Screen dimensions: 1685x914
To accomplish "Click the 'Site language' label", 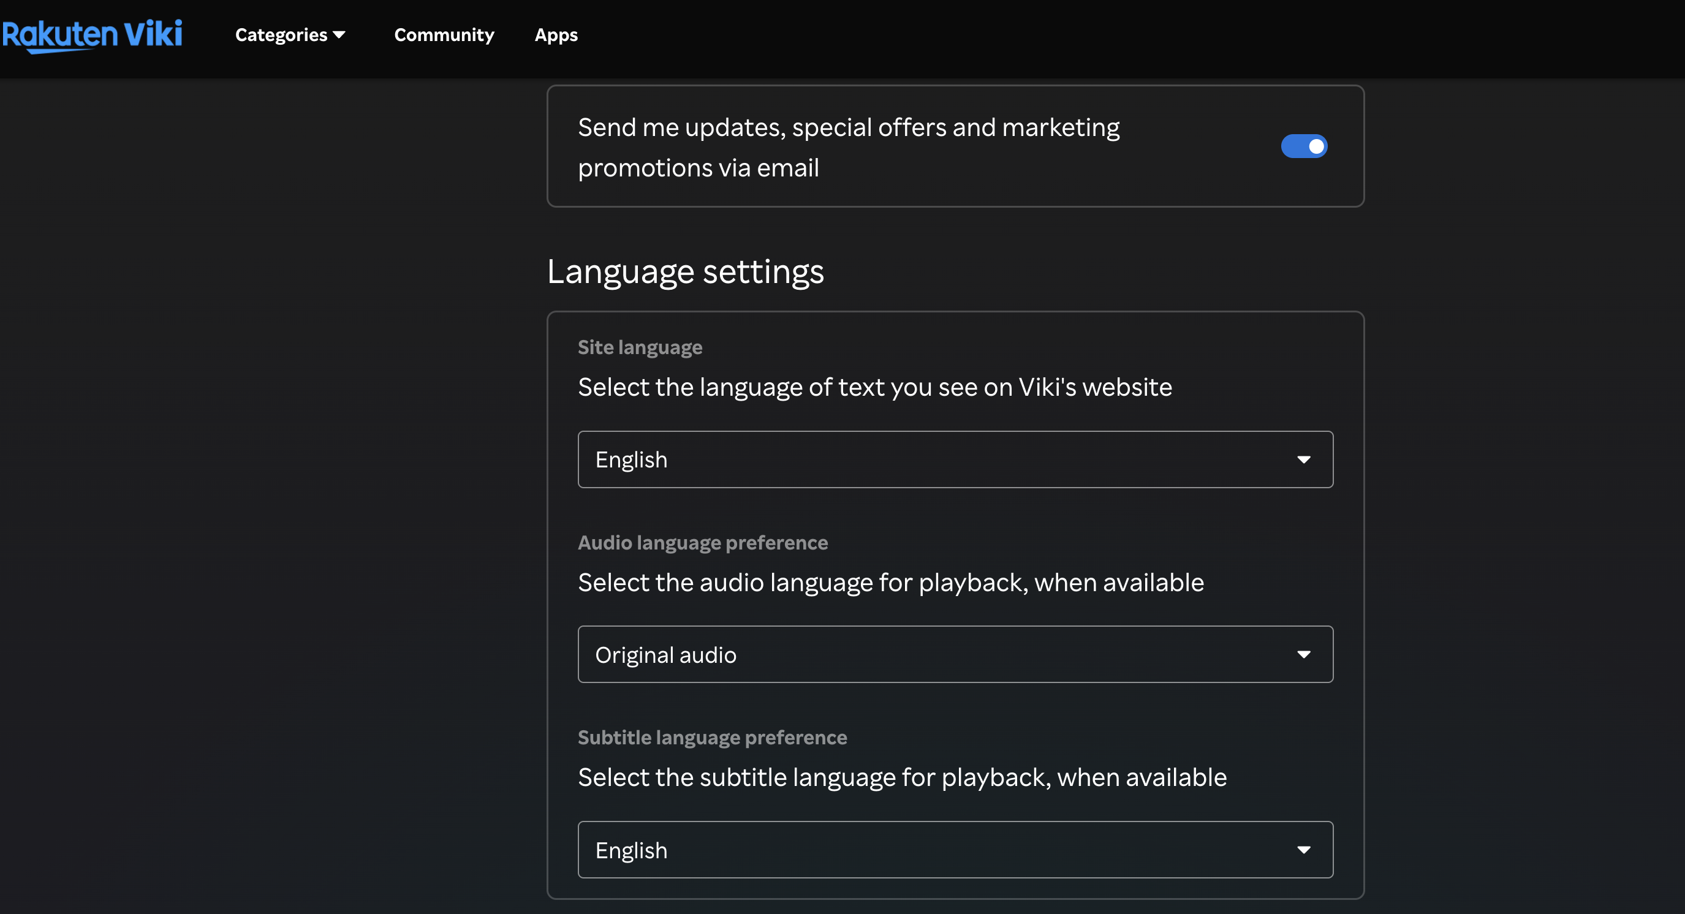I will [x=640, y=347].
